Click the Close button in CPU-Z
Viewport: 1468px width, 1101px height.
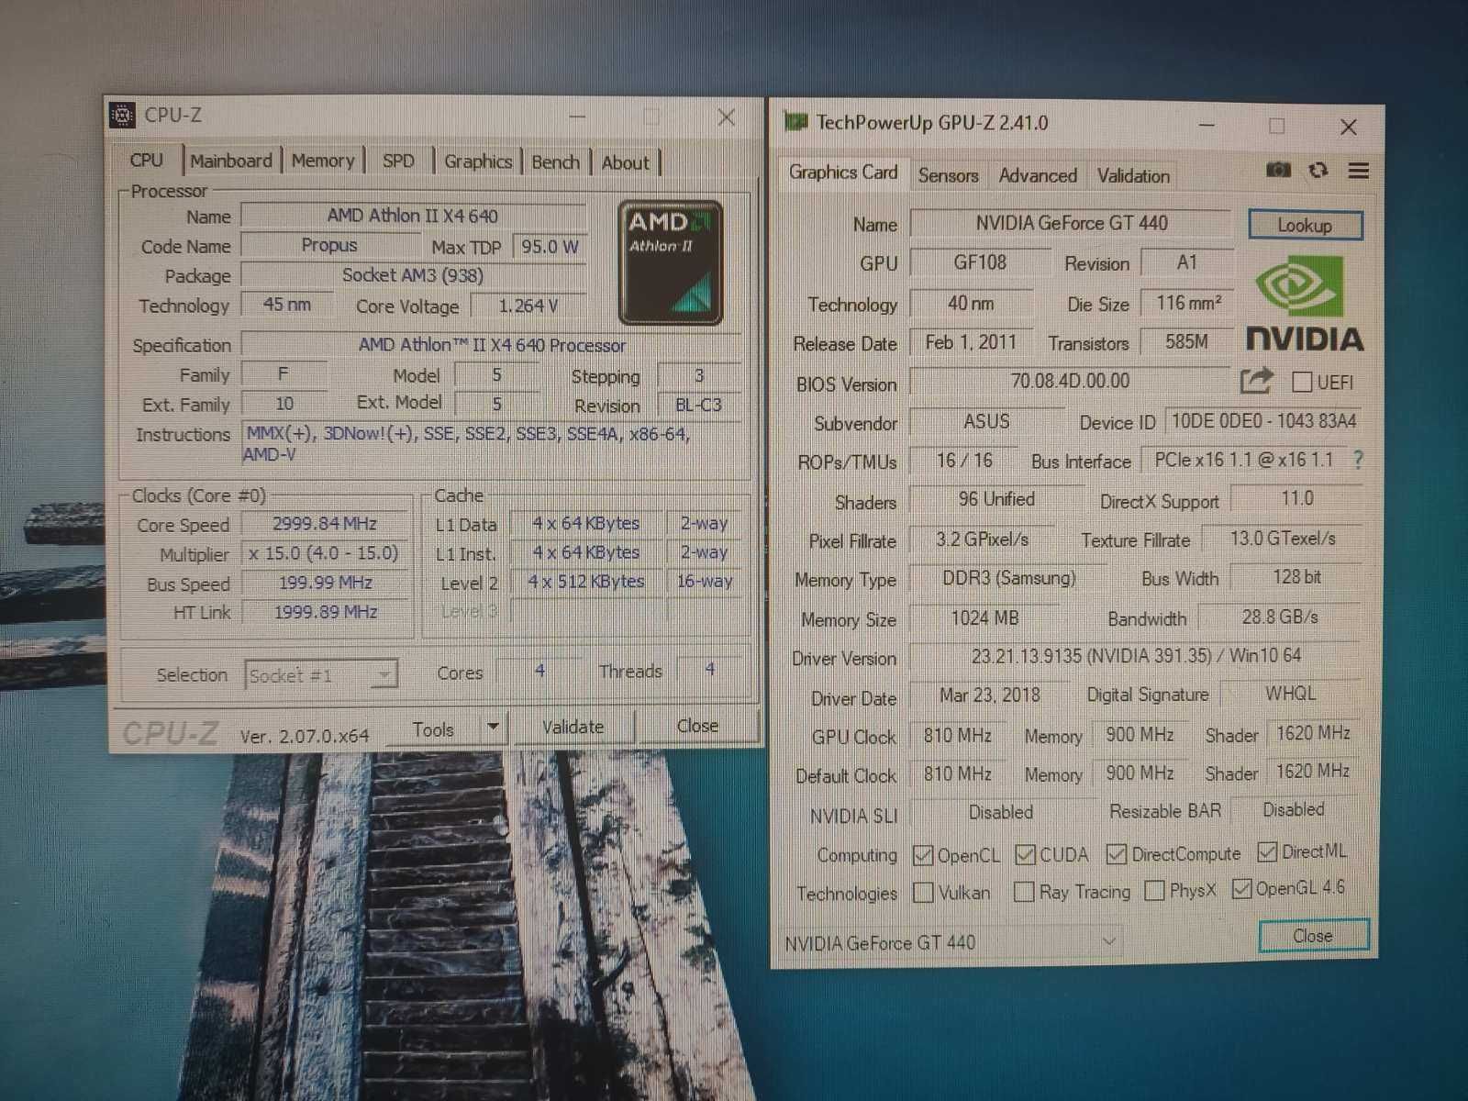coord(698,726)
